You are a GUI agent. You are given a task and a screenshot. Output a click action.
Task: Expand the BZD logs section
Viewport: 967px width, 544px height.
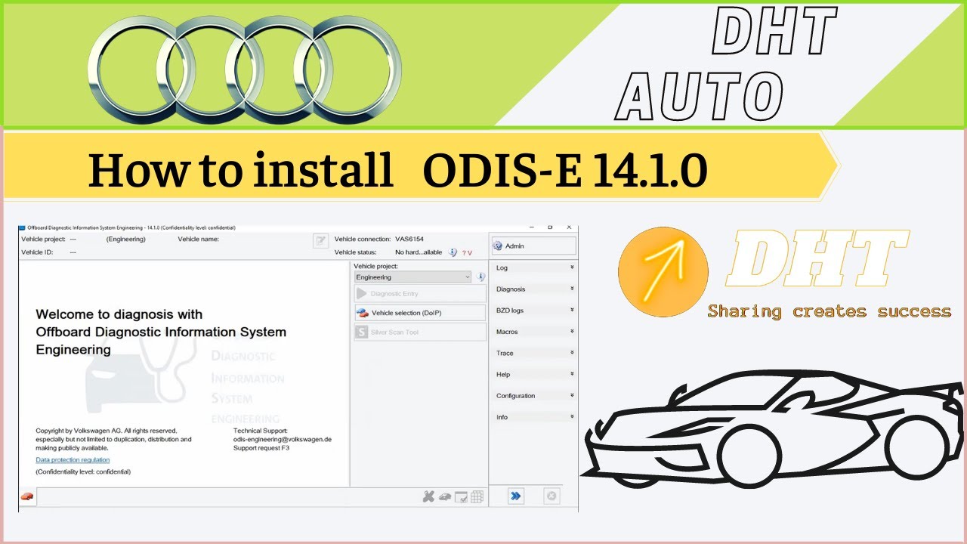point(534,311)
